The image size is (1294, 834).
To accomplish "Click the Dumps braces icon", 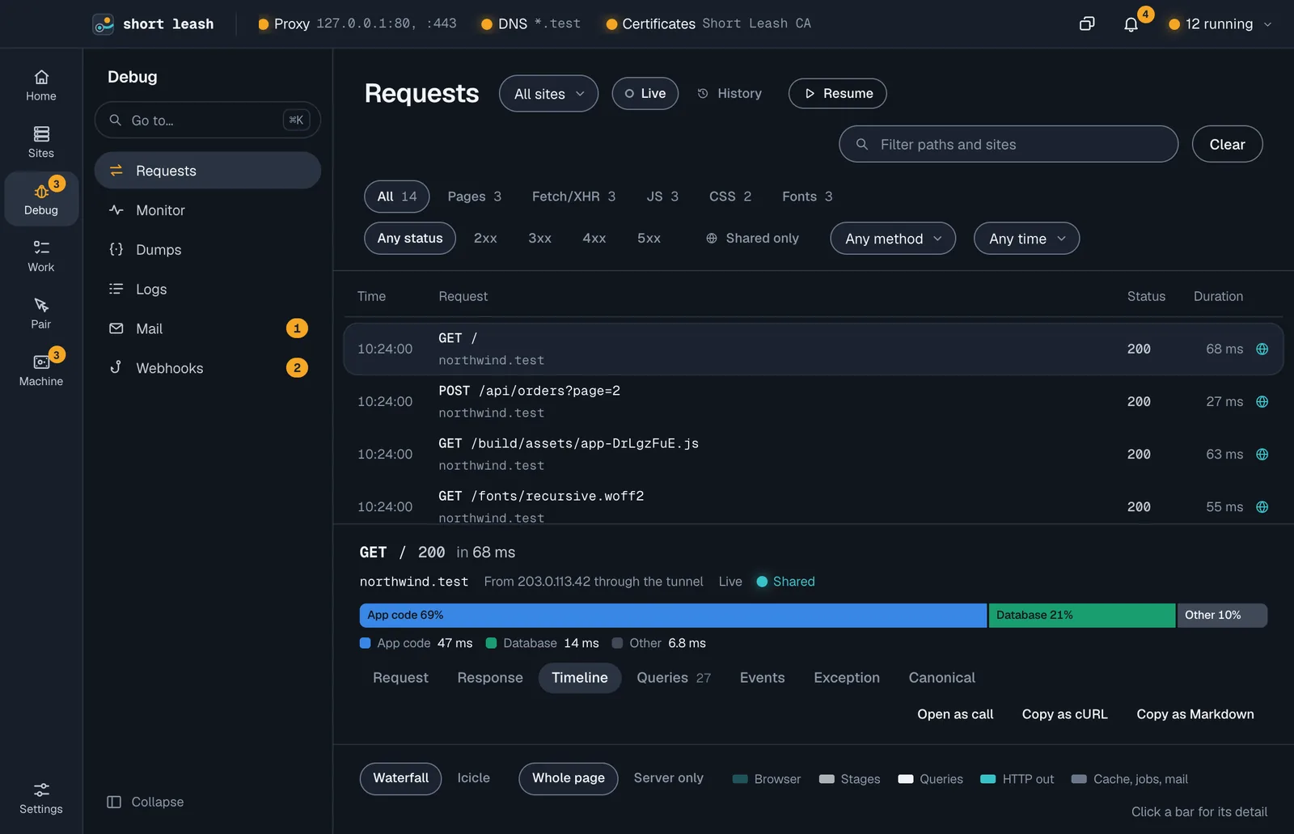I will pyautogui.click(x=116, y=249).
